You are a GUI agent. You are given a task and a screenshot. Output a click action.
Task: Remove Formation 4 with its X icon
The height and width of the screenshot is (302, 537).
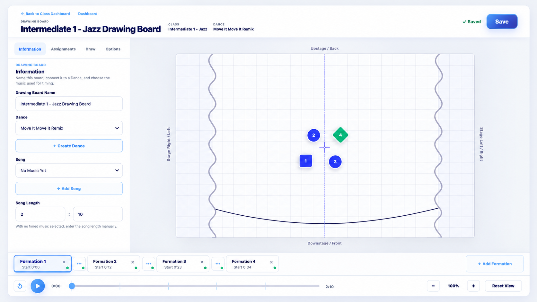[x=271, y=262]
